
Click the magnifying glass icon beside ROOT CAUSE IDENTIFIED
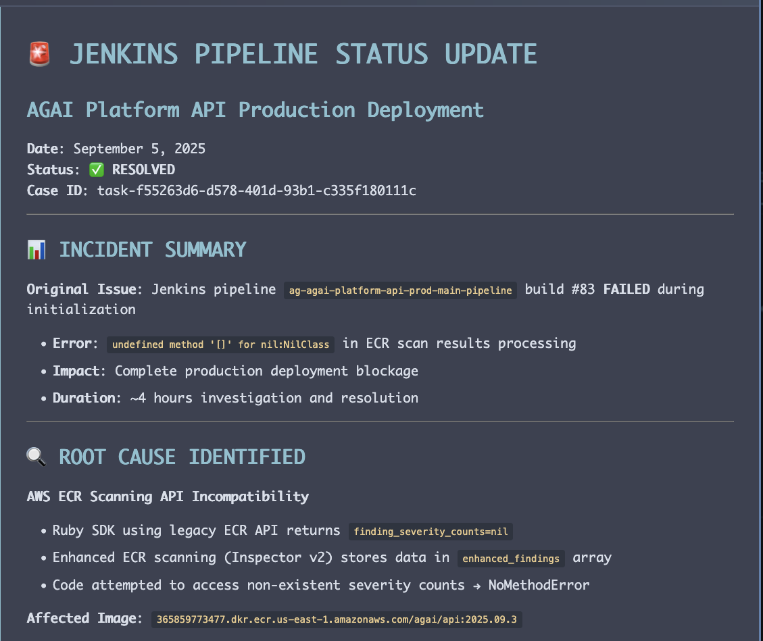coord(36,457)
